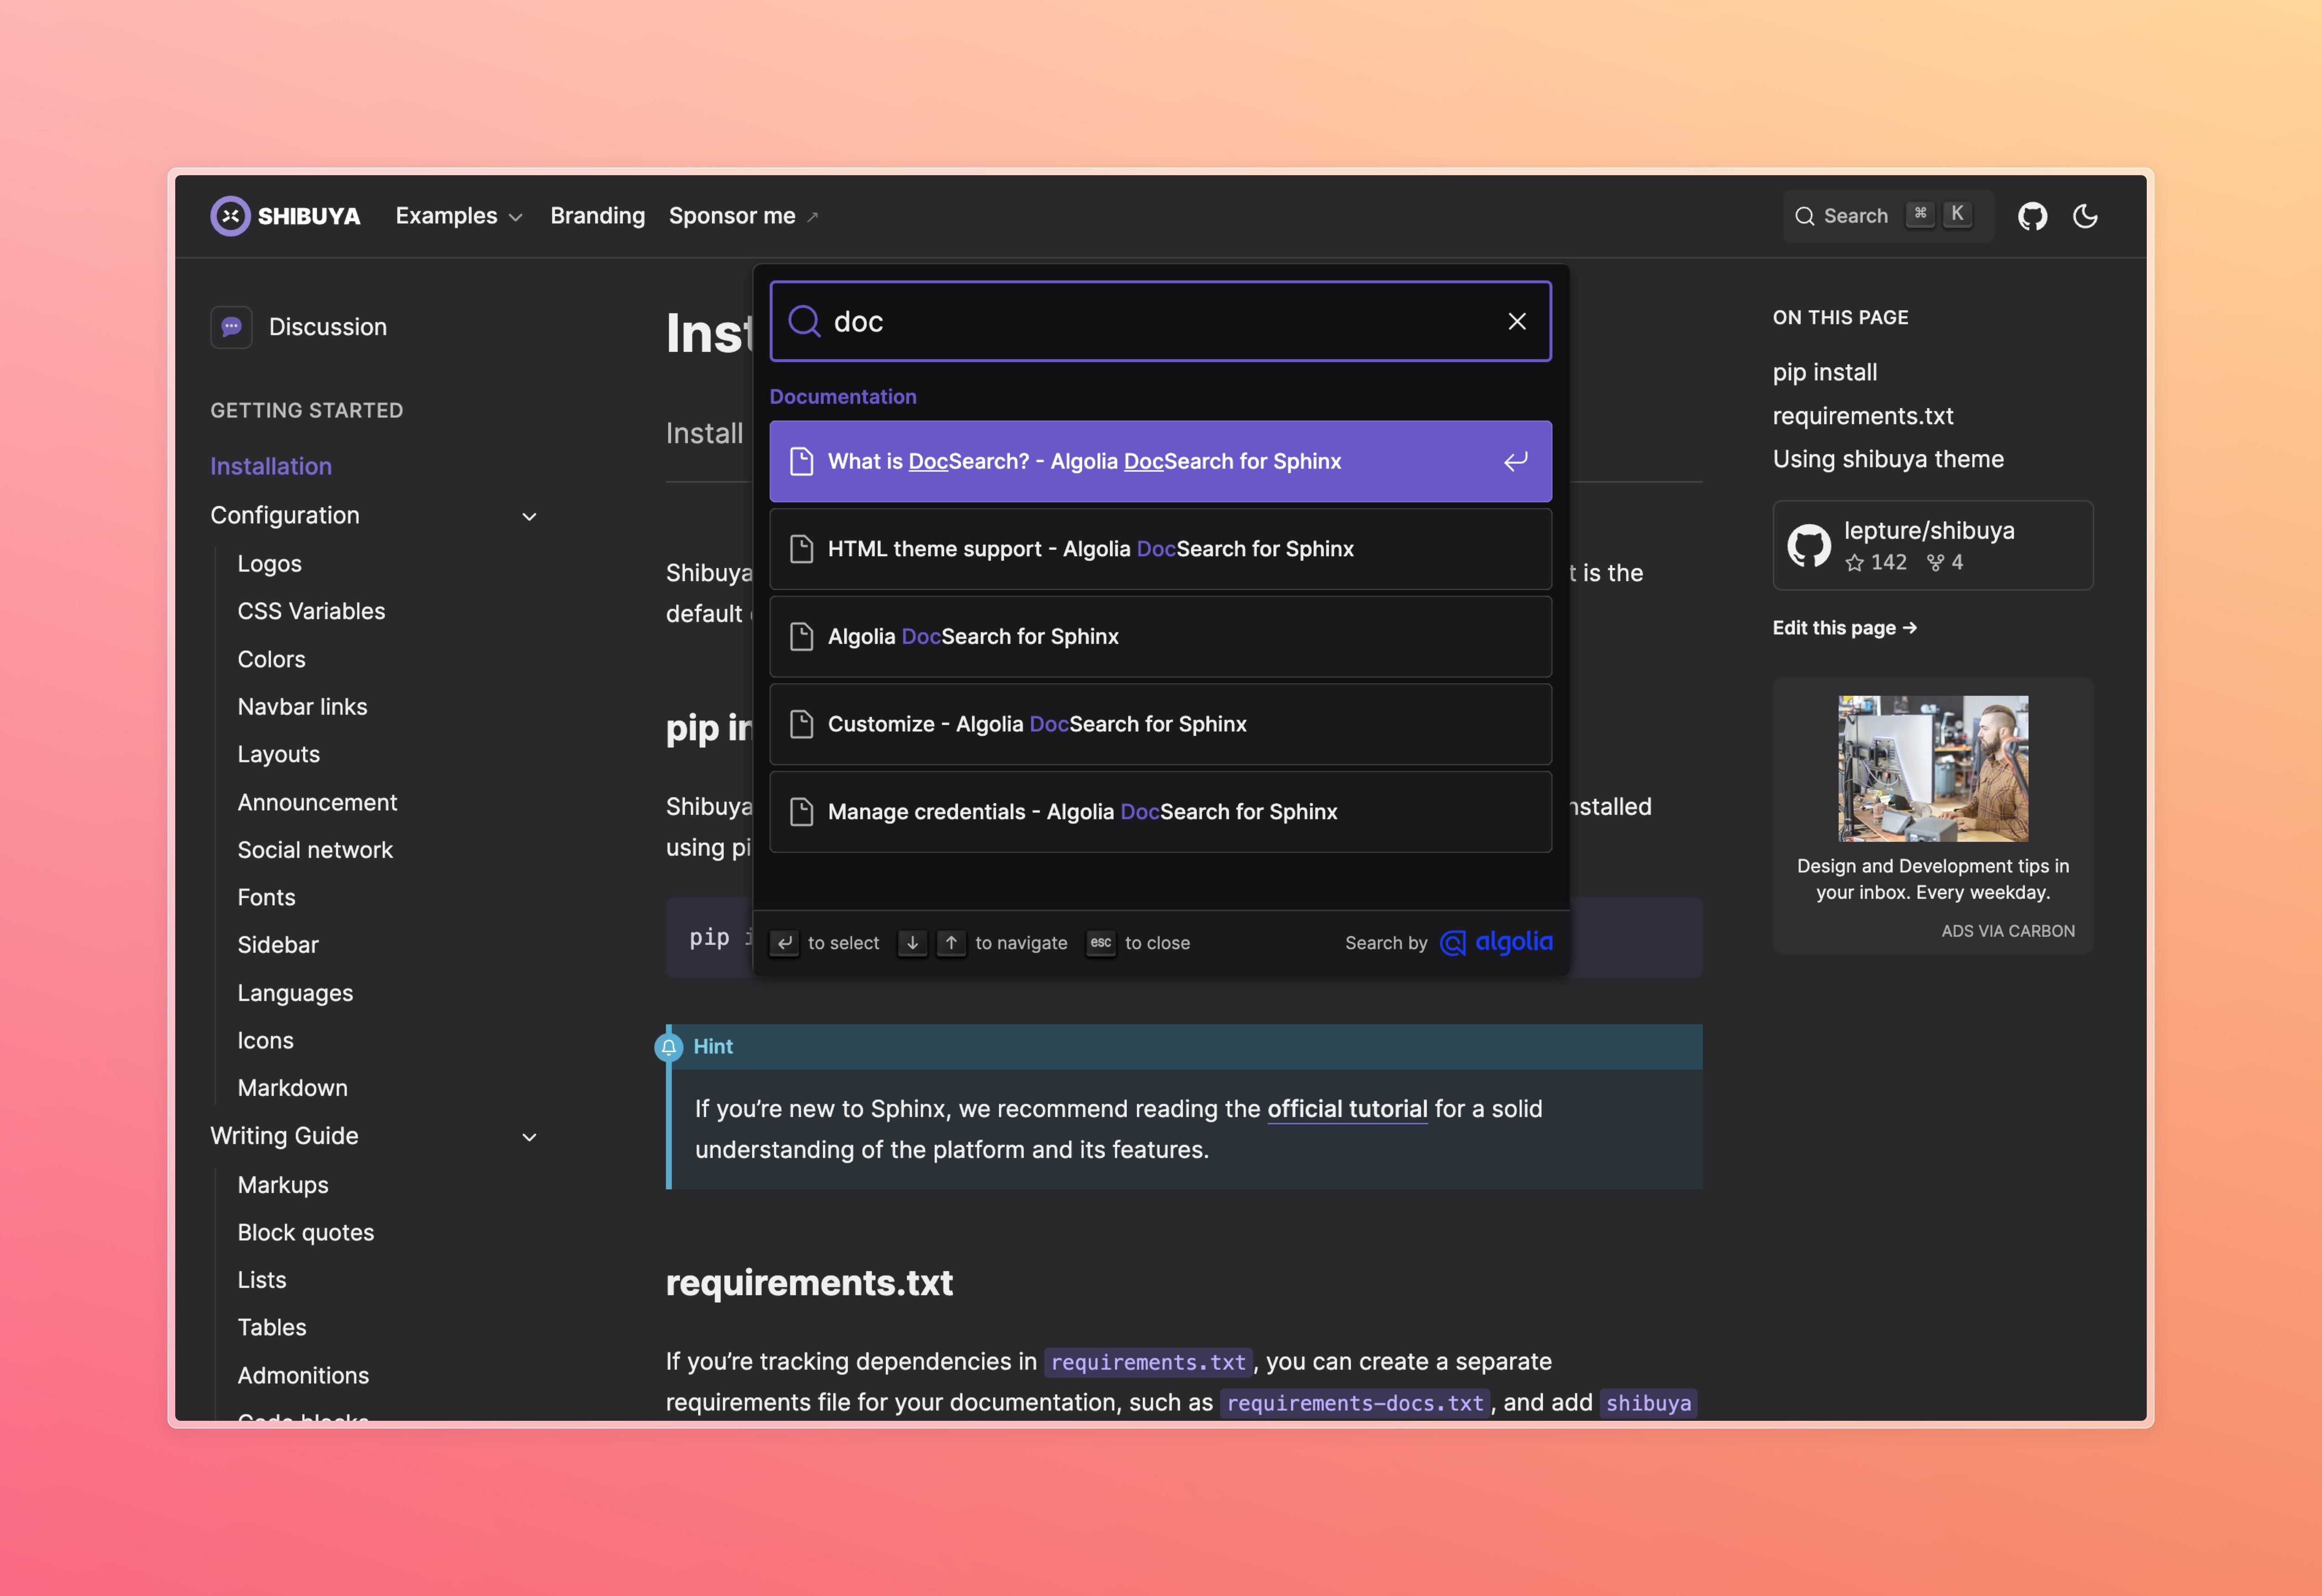Select 'Customize - Algolia DocSearch' result
This screenshot has height=1596, width=2322.
1160,724
